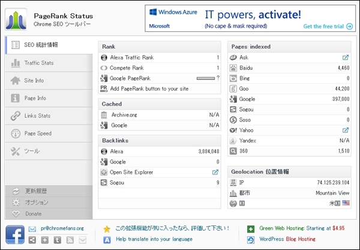The height and width of the screenshot is (250, 360).
Task: Click the Yandex icon
Action: pos(233,141)
